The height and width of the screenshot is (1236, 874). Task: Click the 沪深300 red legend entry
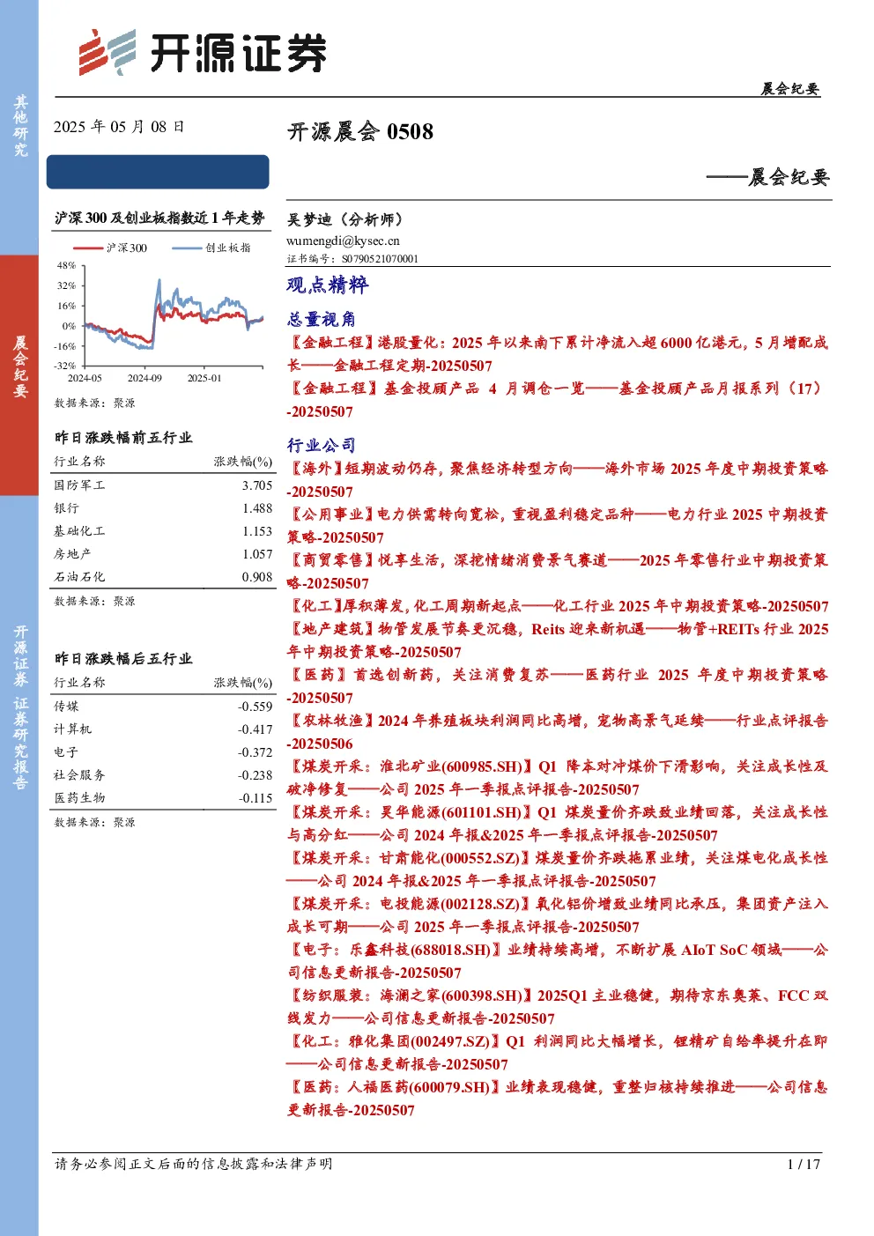(x=110, y=248)
